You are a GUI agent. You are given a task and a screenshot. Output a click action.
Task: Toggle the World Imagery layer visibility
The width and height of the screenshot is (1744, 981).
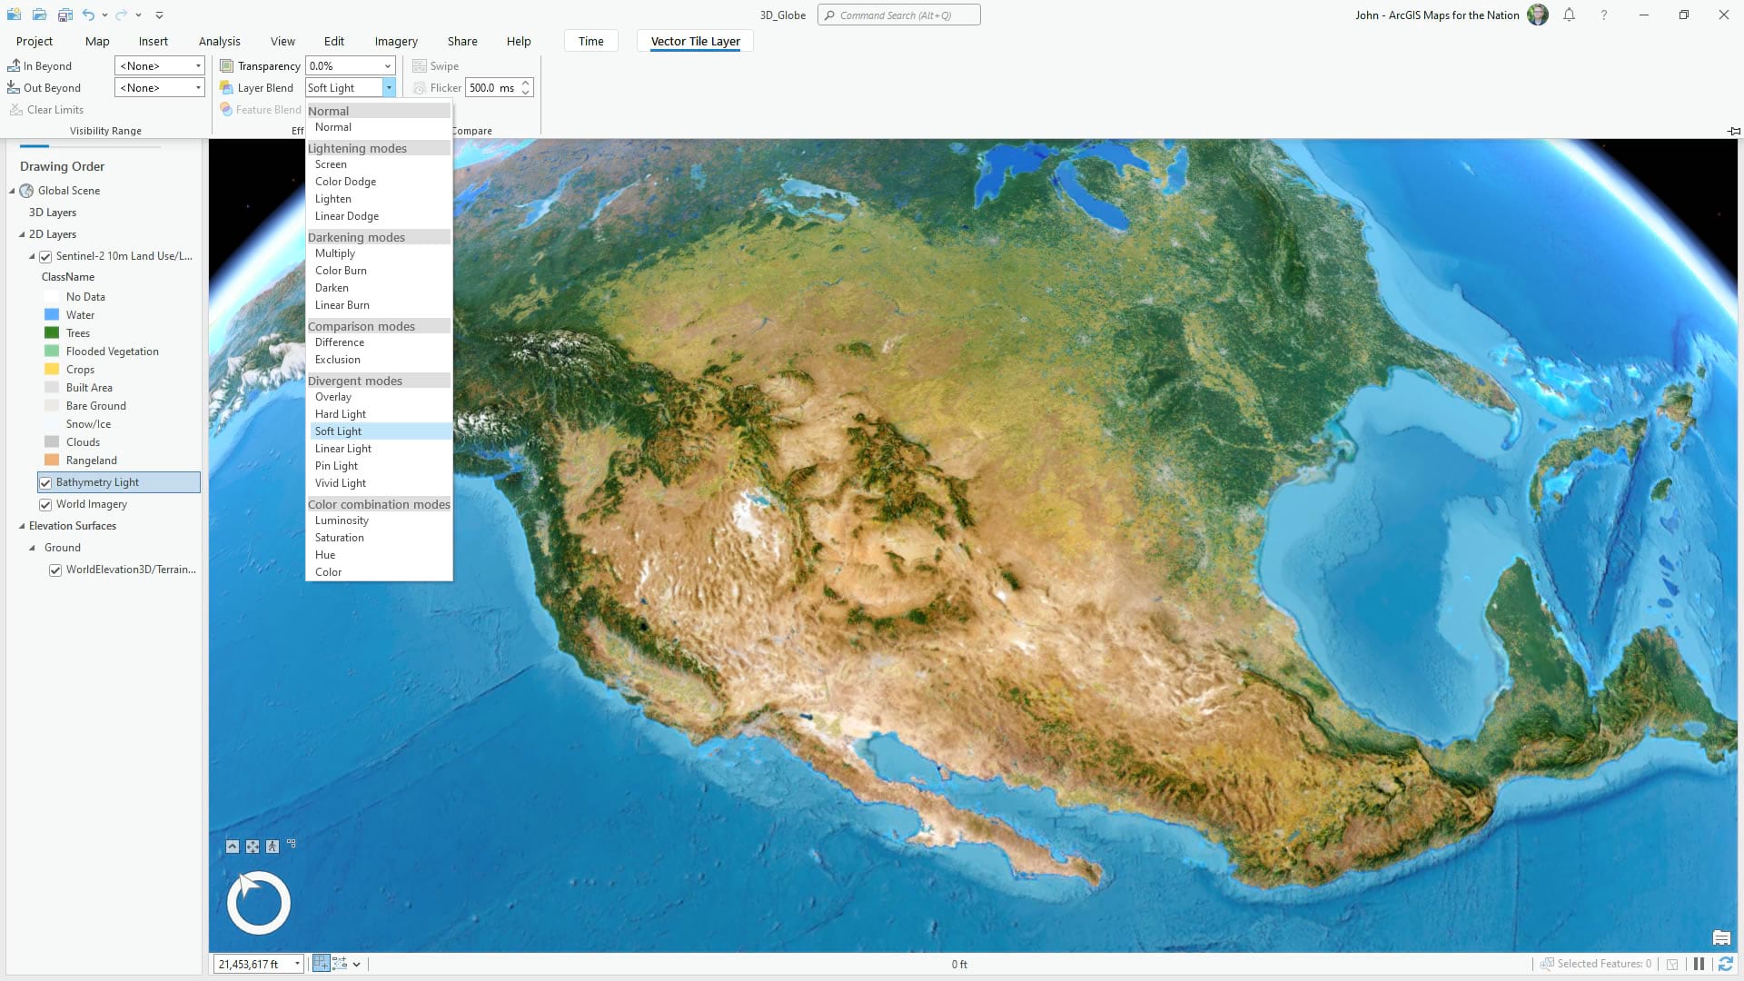point(45,504)
